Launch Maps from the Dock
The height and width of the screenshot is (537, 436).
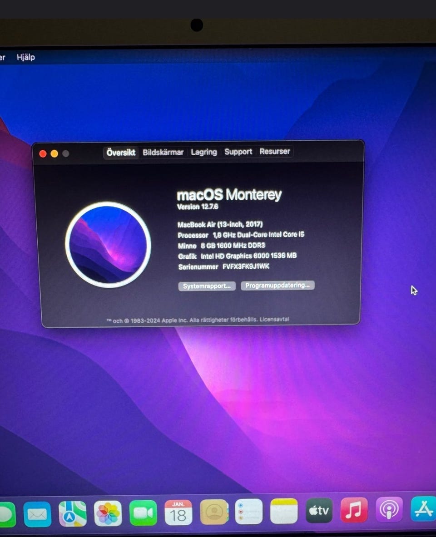coord(73,513)
